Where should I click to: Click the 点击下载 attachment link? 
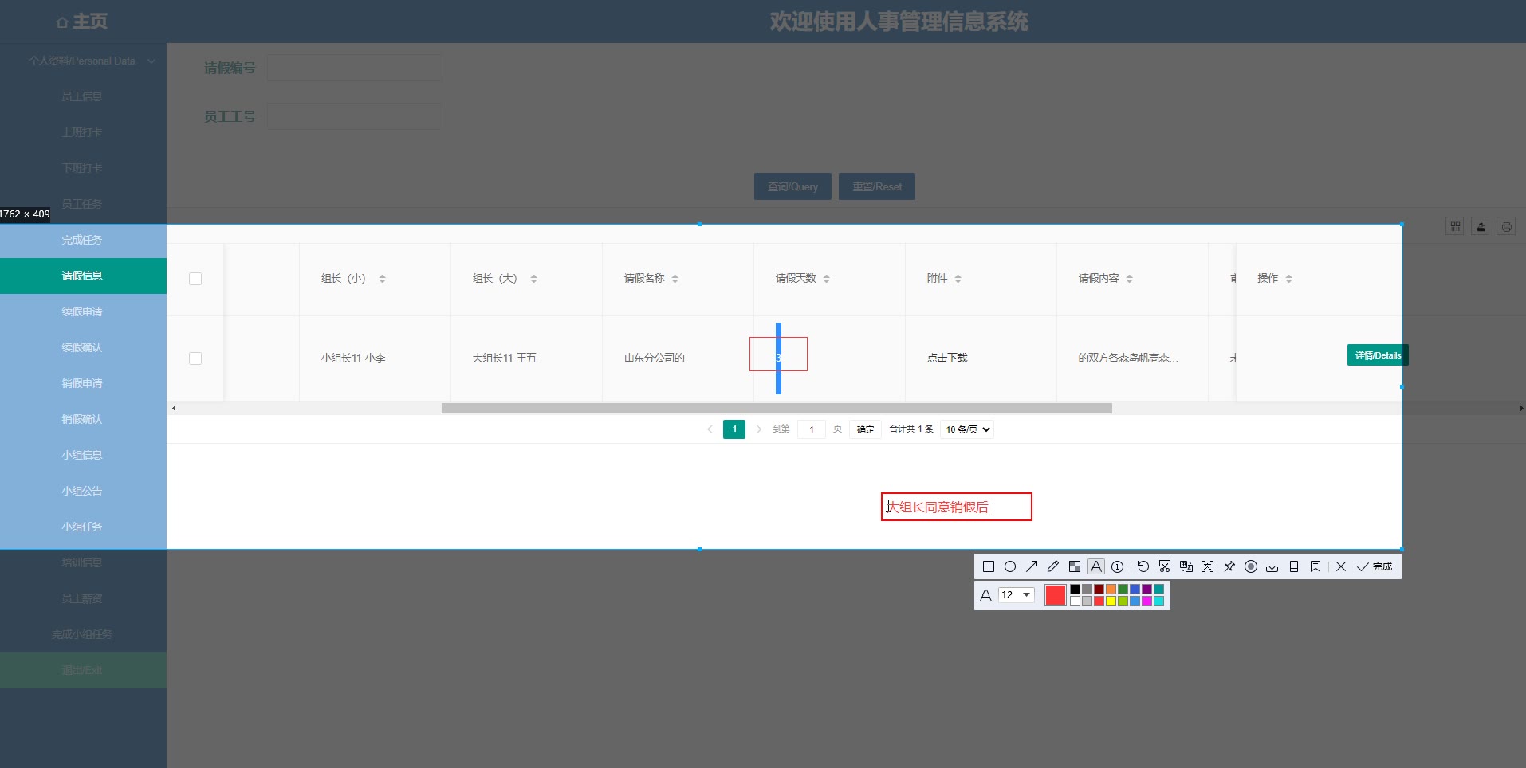coord(947,359)
